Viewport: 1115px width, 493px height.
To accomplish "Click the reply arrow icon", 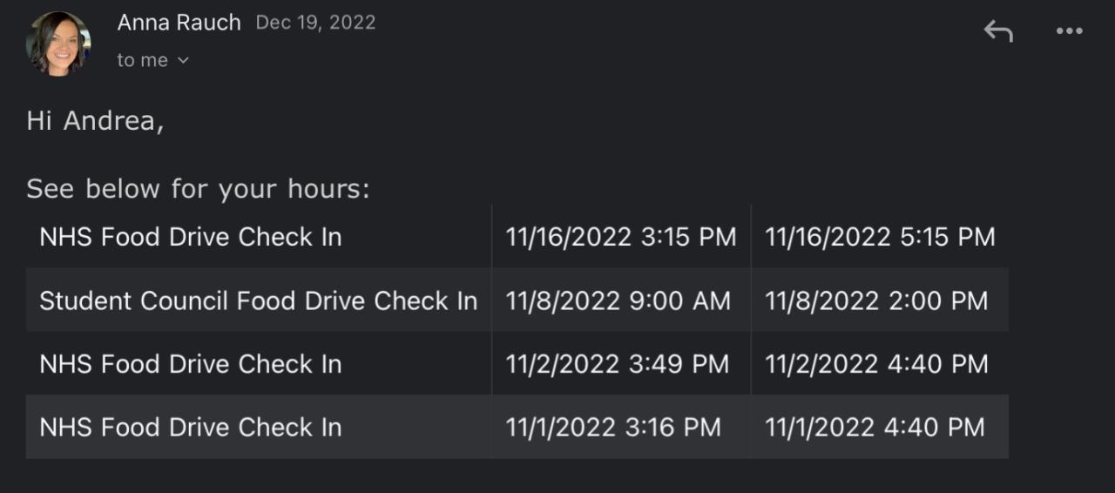I will point(998,32).
